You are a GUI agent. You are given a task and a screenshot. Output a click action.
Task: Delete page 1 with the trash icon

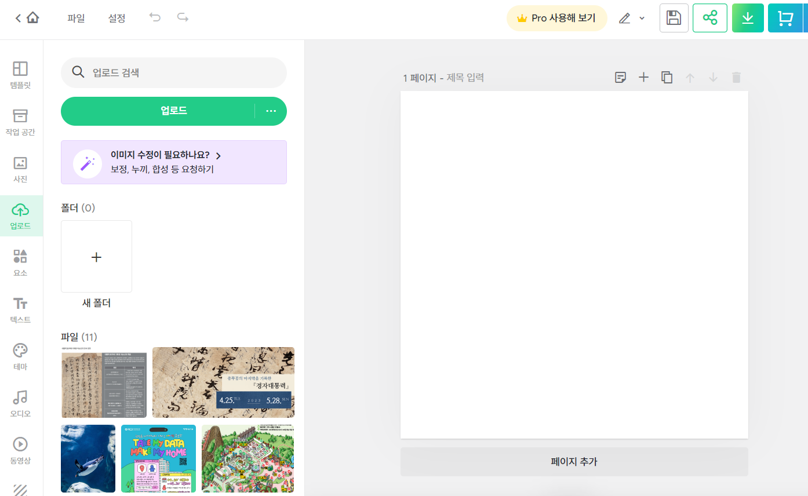pos(736,77)
